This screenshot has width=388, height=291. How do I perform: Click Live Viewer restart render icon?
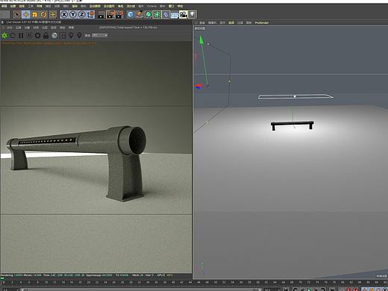click(x=13, y=36)
